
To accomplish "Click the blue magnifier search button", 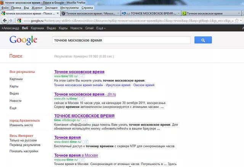I will click(x=203, y=40).
